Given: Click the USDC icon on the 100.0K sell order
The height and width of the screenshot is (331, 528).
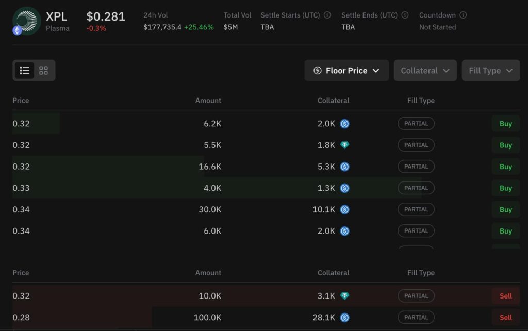Looking at the screenshot, I should pos(345,317).
